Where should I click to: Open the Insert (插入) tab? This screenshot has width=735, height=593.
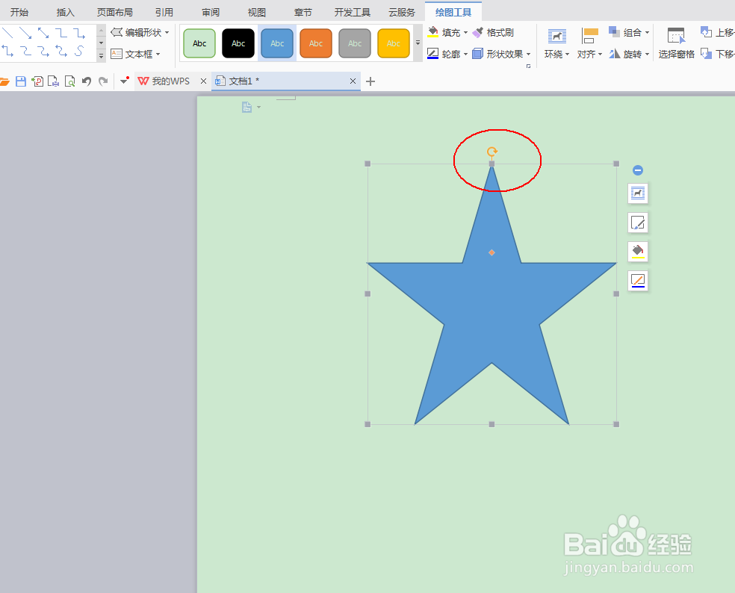pos(65,12)
